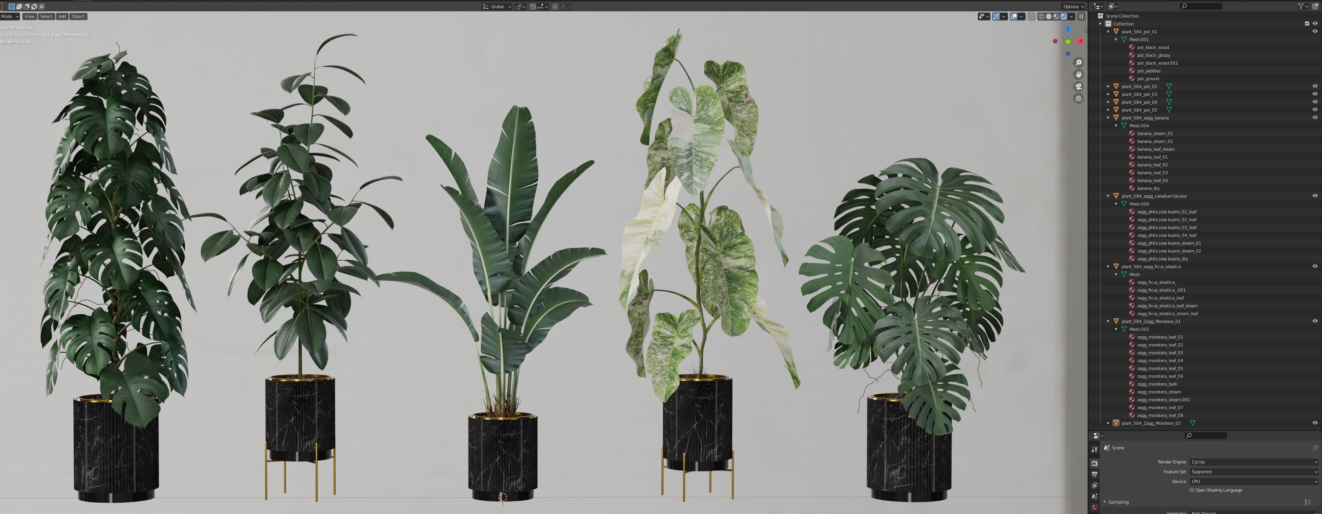Pause the viewport render preview

(1081, 16)
